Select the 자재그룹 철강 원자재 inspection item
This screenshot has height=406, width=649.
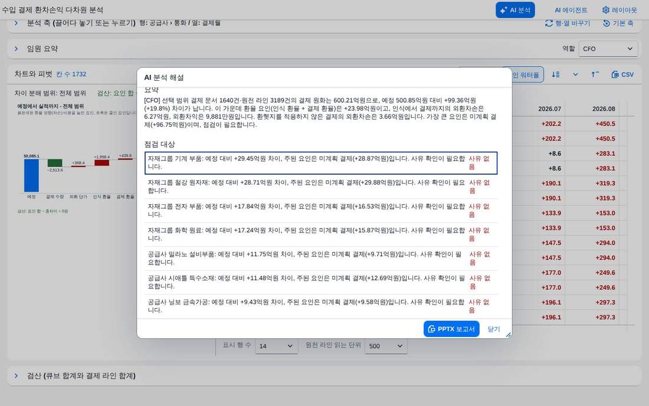click(x=321, y=186)
